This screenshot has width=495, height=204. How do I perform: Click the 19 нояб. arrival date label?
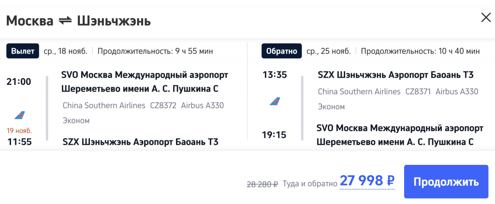[x=19, y=131]
